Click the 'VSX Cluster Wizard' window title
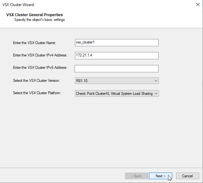The image size is (203, 183). (x=18, y=5)
